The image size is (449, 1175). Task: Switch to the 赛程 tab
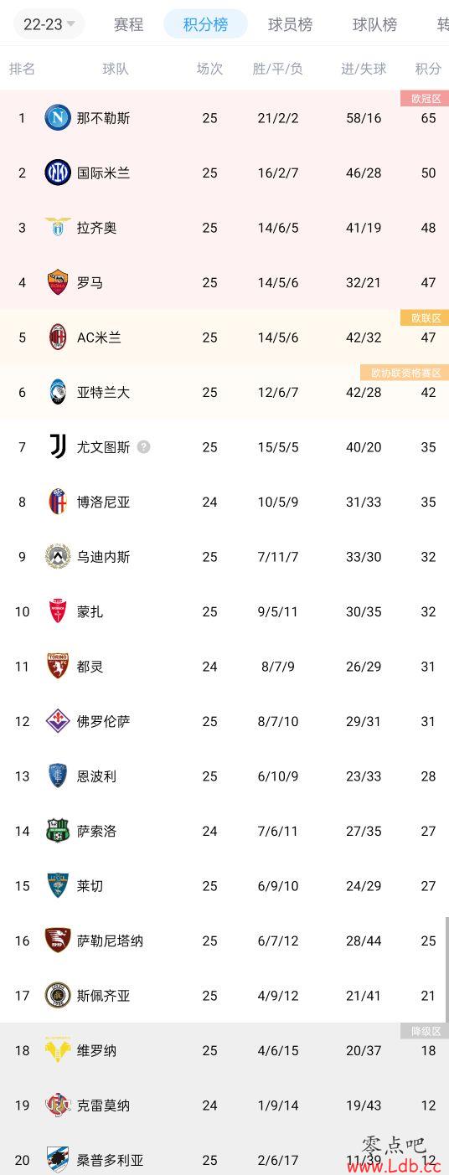pos(128,24)
